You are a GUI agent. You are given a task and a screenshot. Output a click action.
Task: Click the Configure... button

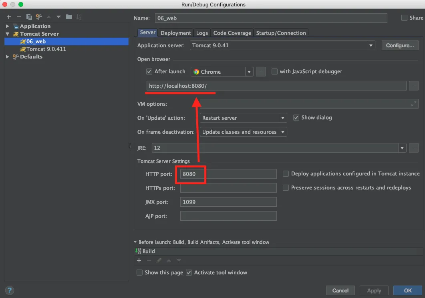(400, 46)
